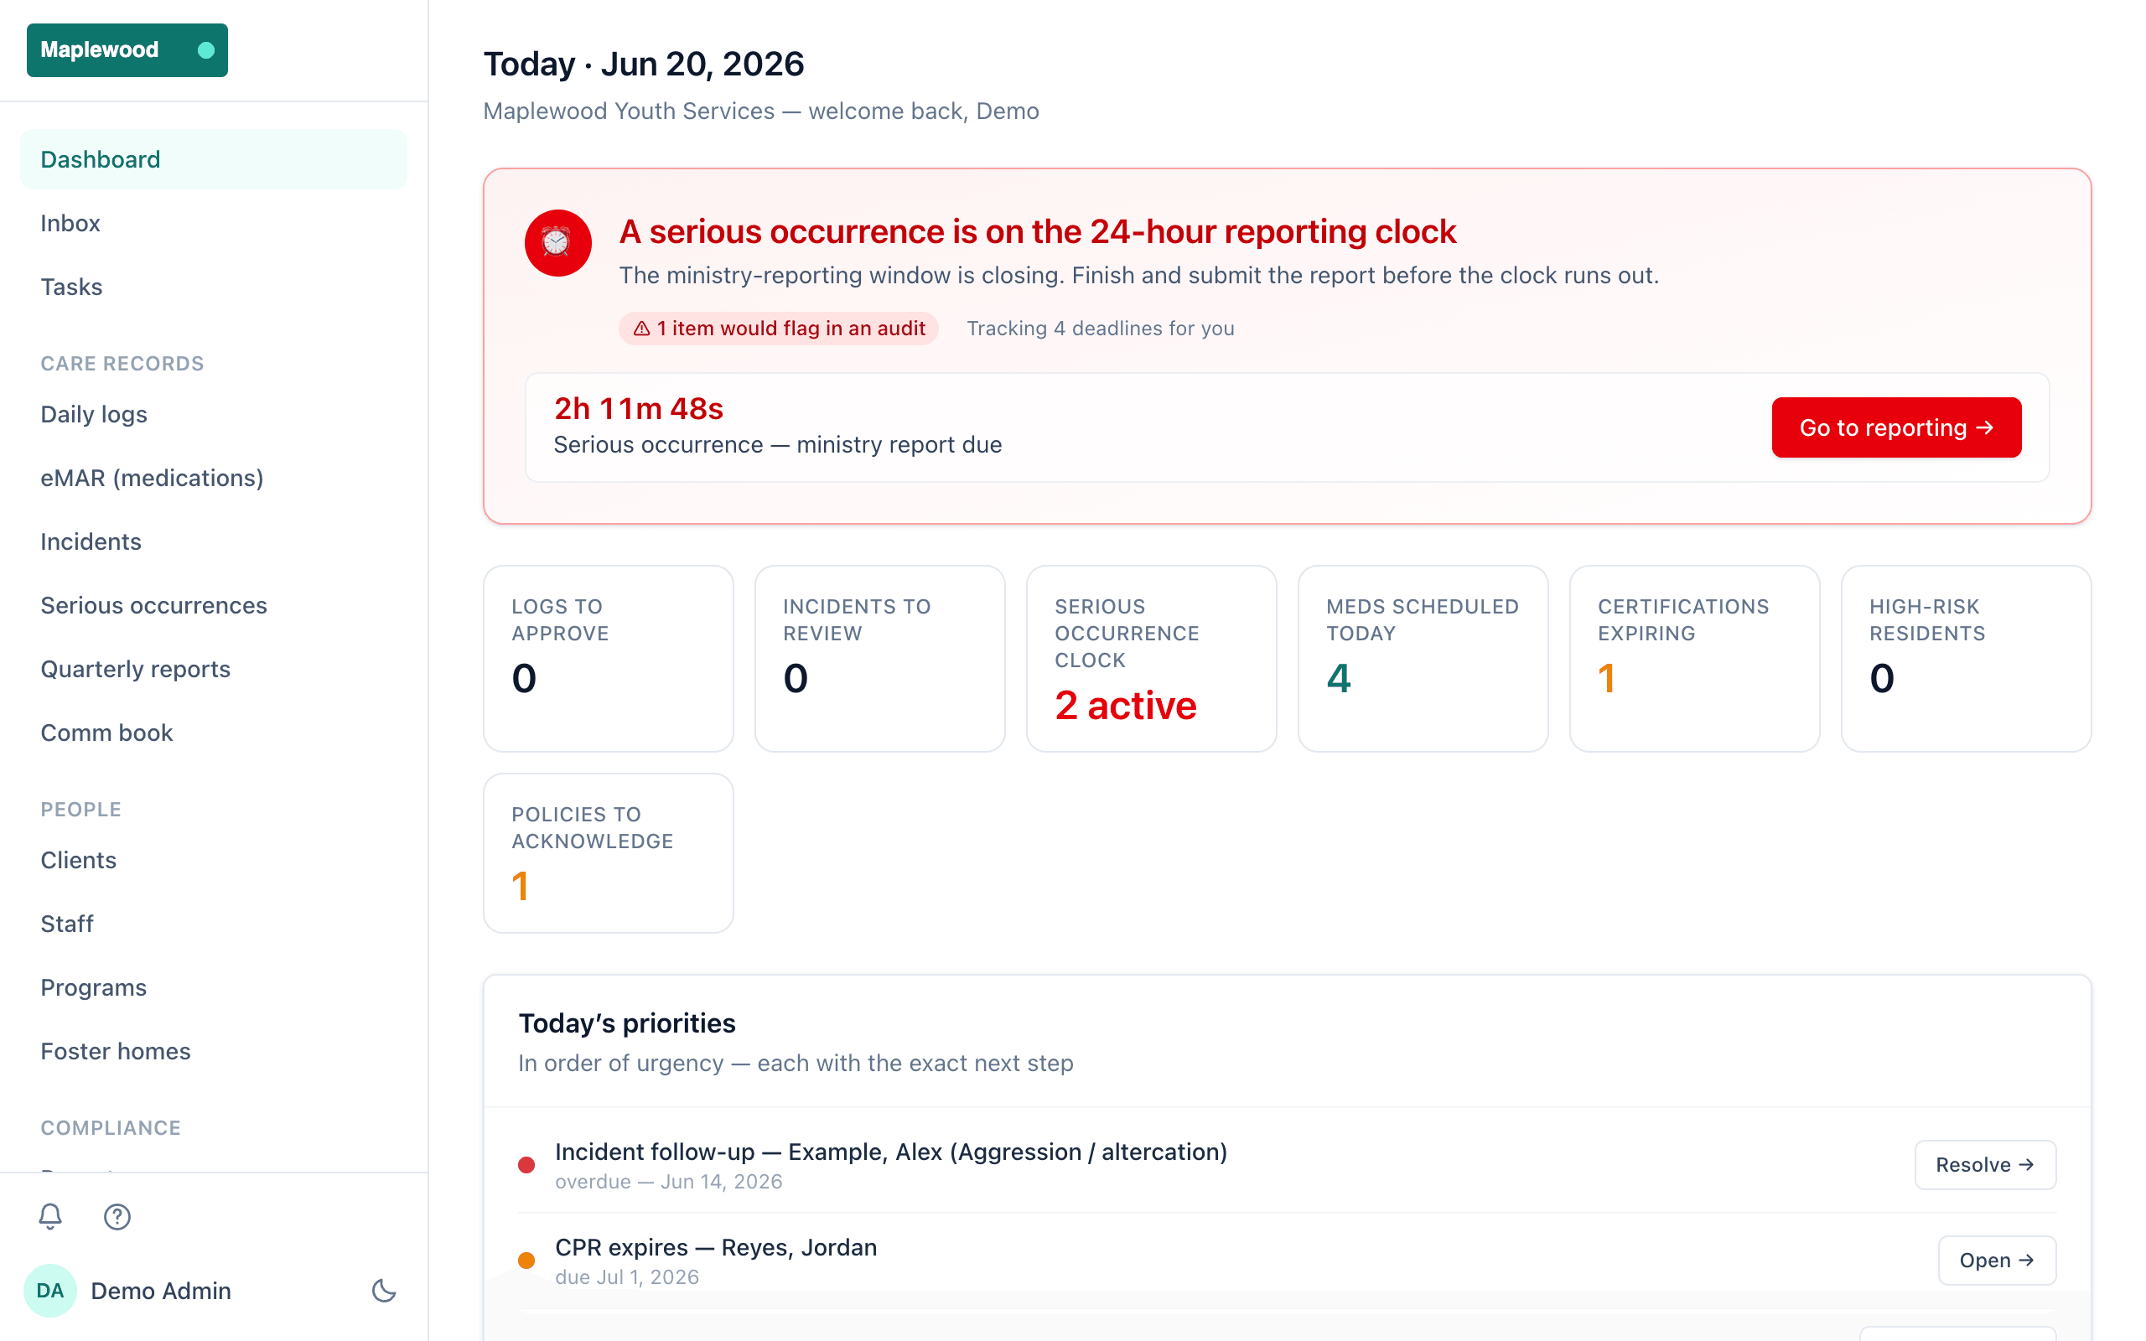Open Daily logs
This screenshot has height=1341, width=2146.
point(214,414)
